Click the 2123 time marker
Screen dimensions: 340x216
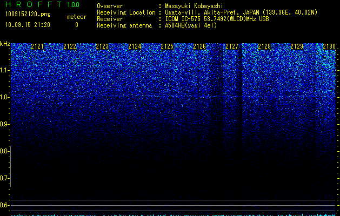(102, 46)
